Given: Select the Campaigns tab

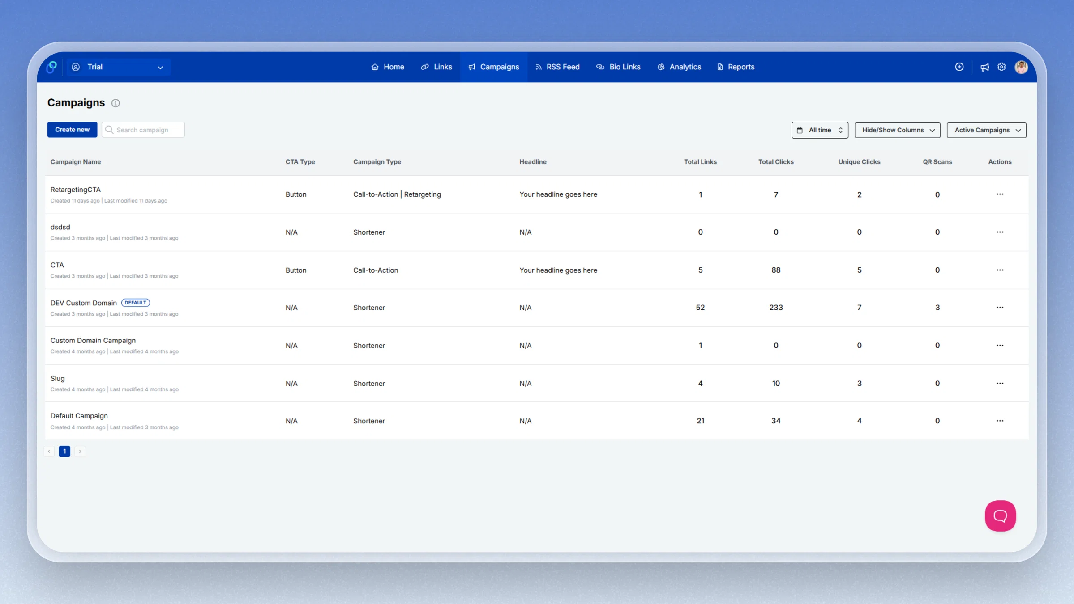Looking at the screenshot, I should (x=494, y=67).
